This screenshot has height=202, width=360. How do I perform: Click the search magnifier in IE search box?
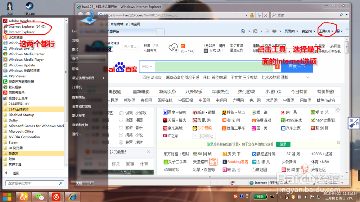pyautogui.click(x=341, y=15)
